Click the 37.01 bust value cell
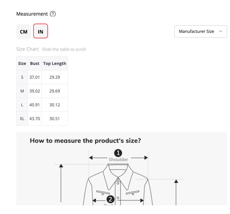230x214 pixels. point(34,77)
